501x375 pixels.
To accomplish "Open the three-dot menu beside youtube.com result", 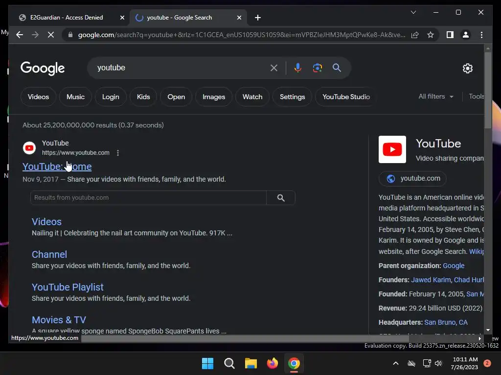I will click(x=118, y=153).
